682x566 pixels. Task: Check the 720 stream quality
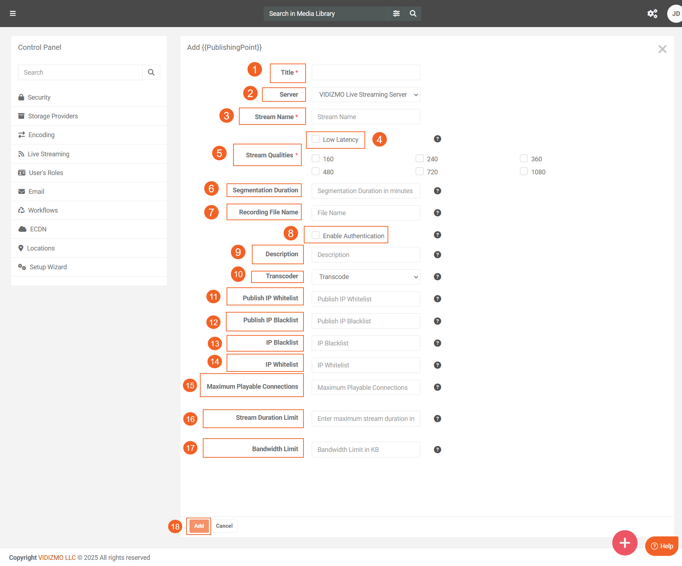pos(420,172)
